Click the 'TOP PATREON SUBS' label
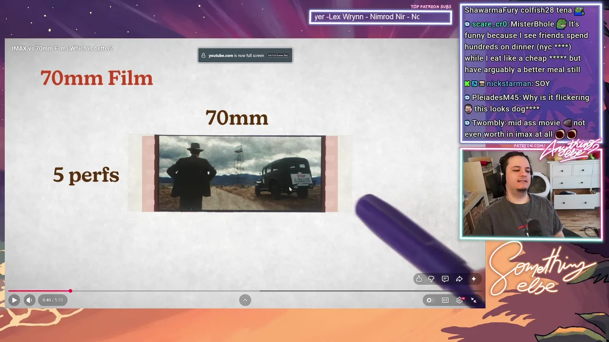This screenshot has height=342, width=609. [431, 7]
